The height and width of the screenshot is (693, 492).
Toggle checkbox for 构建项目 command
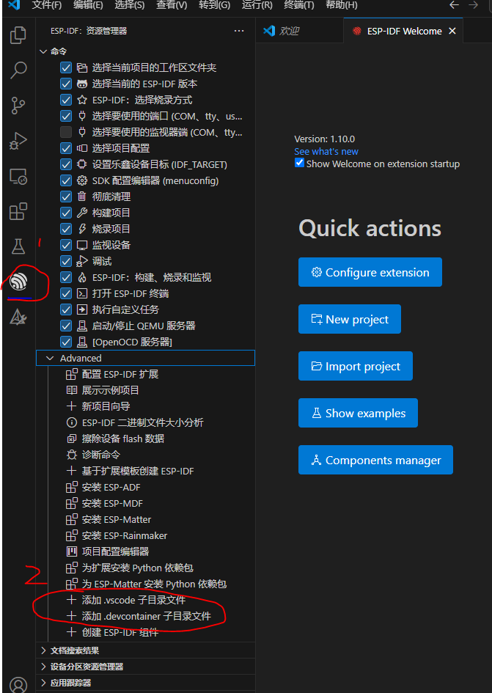tap(66, 213)
